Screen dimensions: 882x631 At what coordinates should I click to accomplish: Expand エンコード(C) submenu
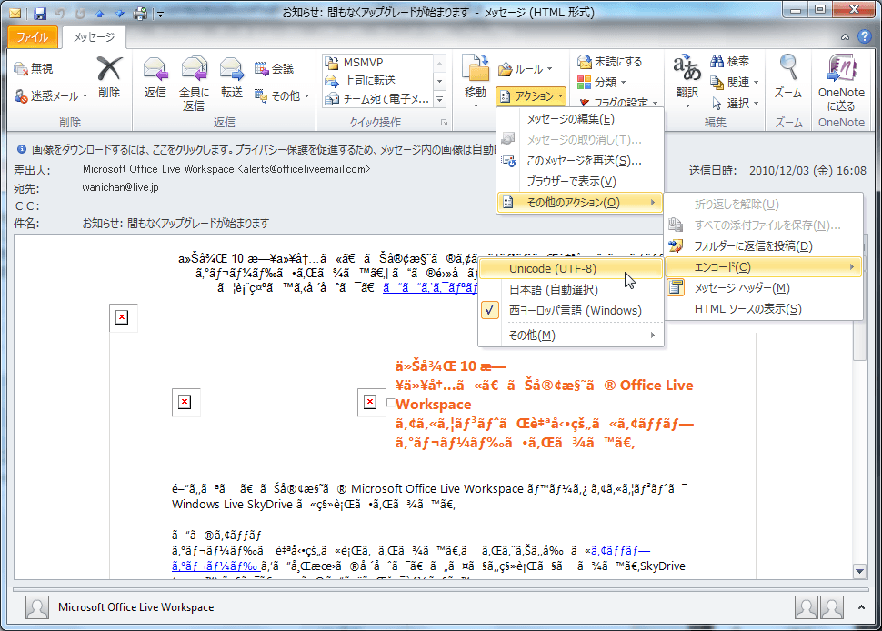763,267
